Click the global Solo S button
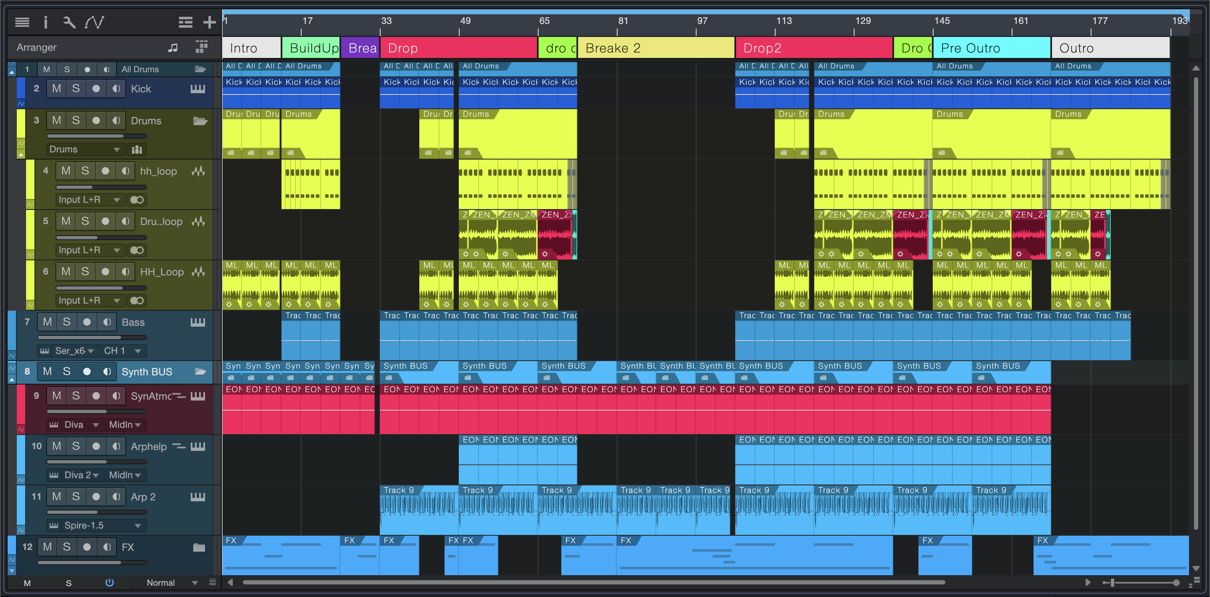Viewport: 1210px width, 597px height. (68, 583)
